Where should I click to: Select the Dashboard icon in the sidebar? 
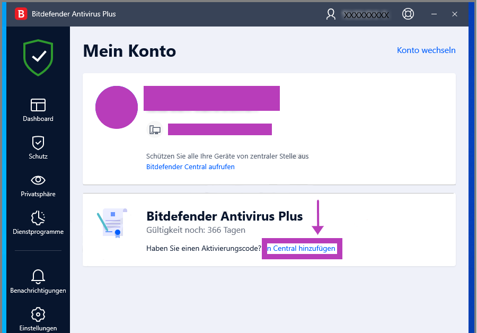click(x=38, y=104)
